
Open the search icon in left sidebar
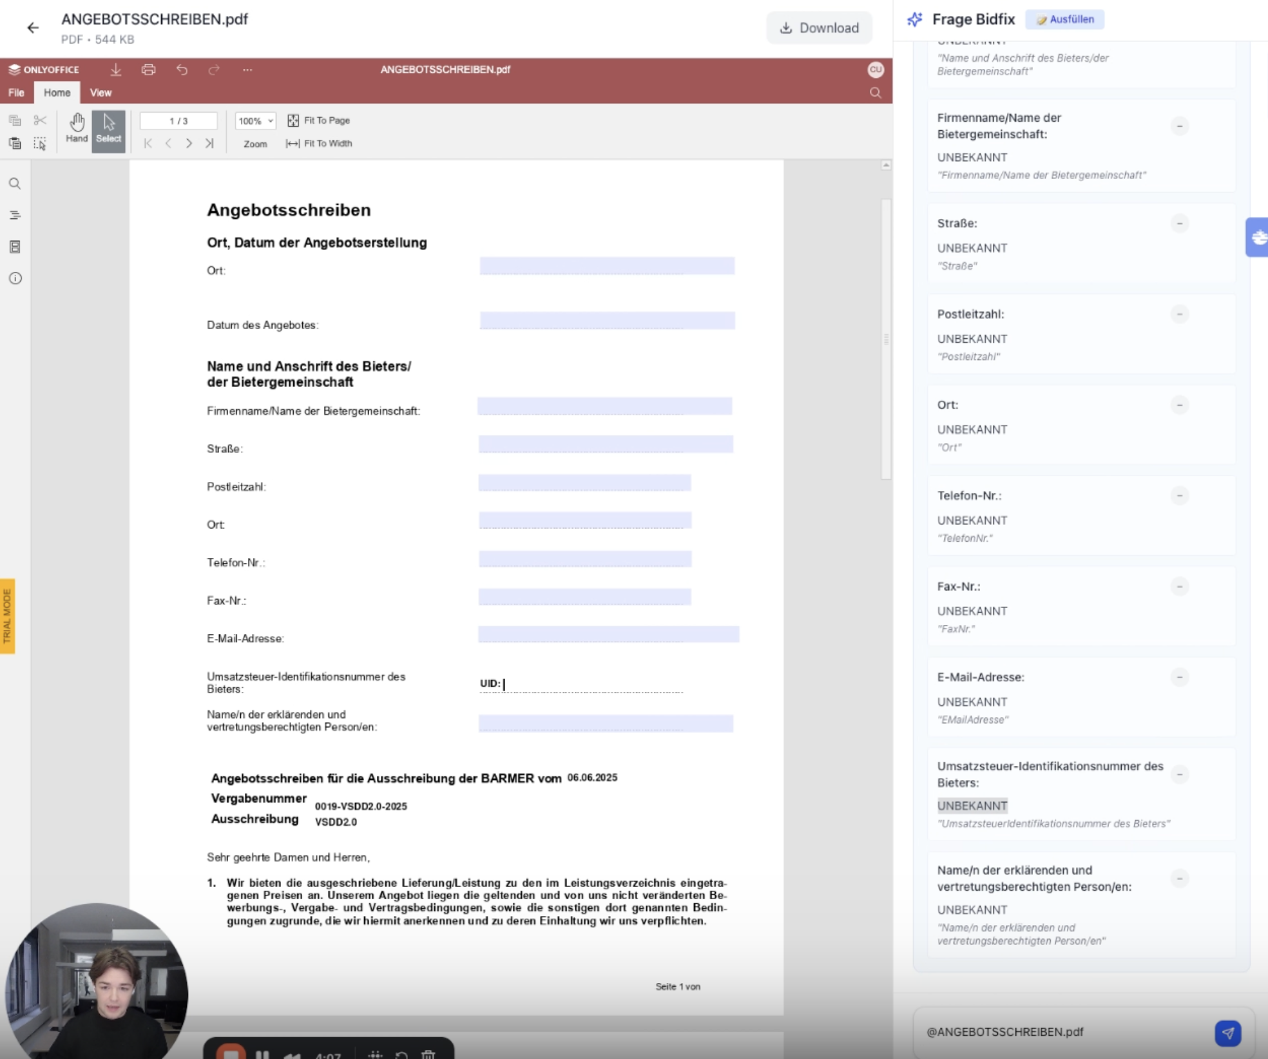pos(15,184)
